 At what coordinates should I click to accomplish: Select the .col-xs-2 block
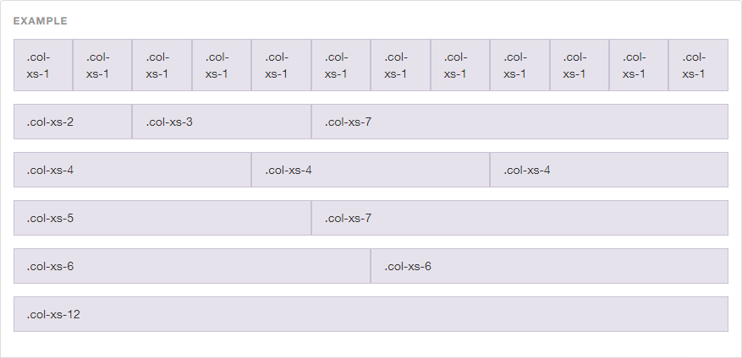click(x=73, y=122)
